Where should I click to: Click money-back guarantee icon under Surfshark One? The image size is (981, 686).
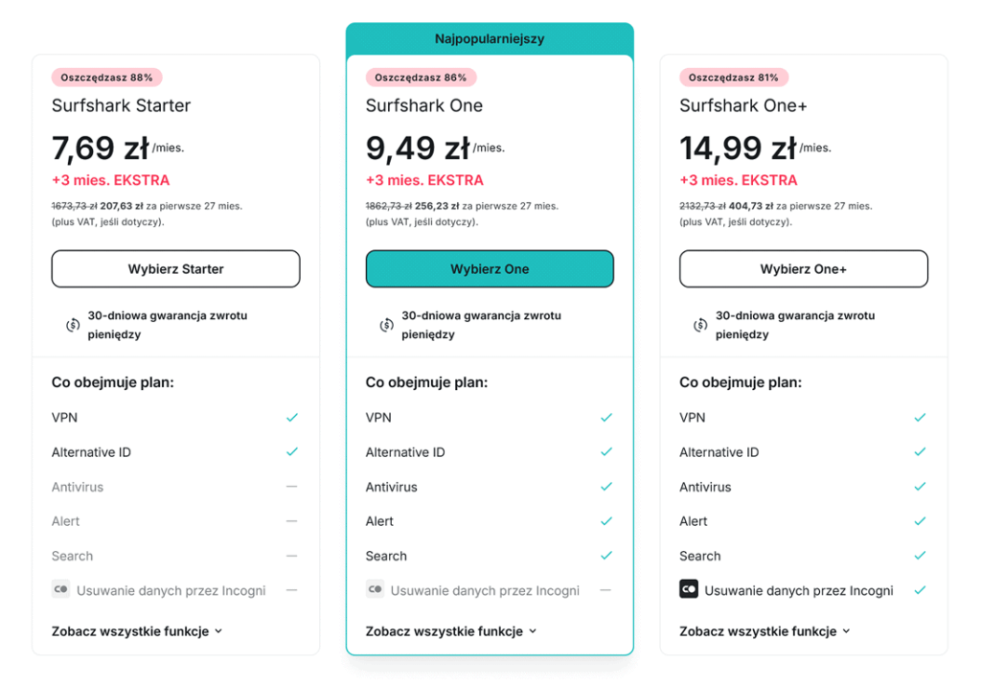pos(387,325)
